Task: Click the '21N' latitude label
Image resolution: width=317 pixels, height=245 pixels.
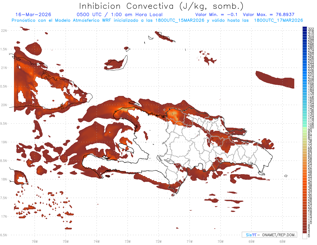Action: point(4,68)
